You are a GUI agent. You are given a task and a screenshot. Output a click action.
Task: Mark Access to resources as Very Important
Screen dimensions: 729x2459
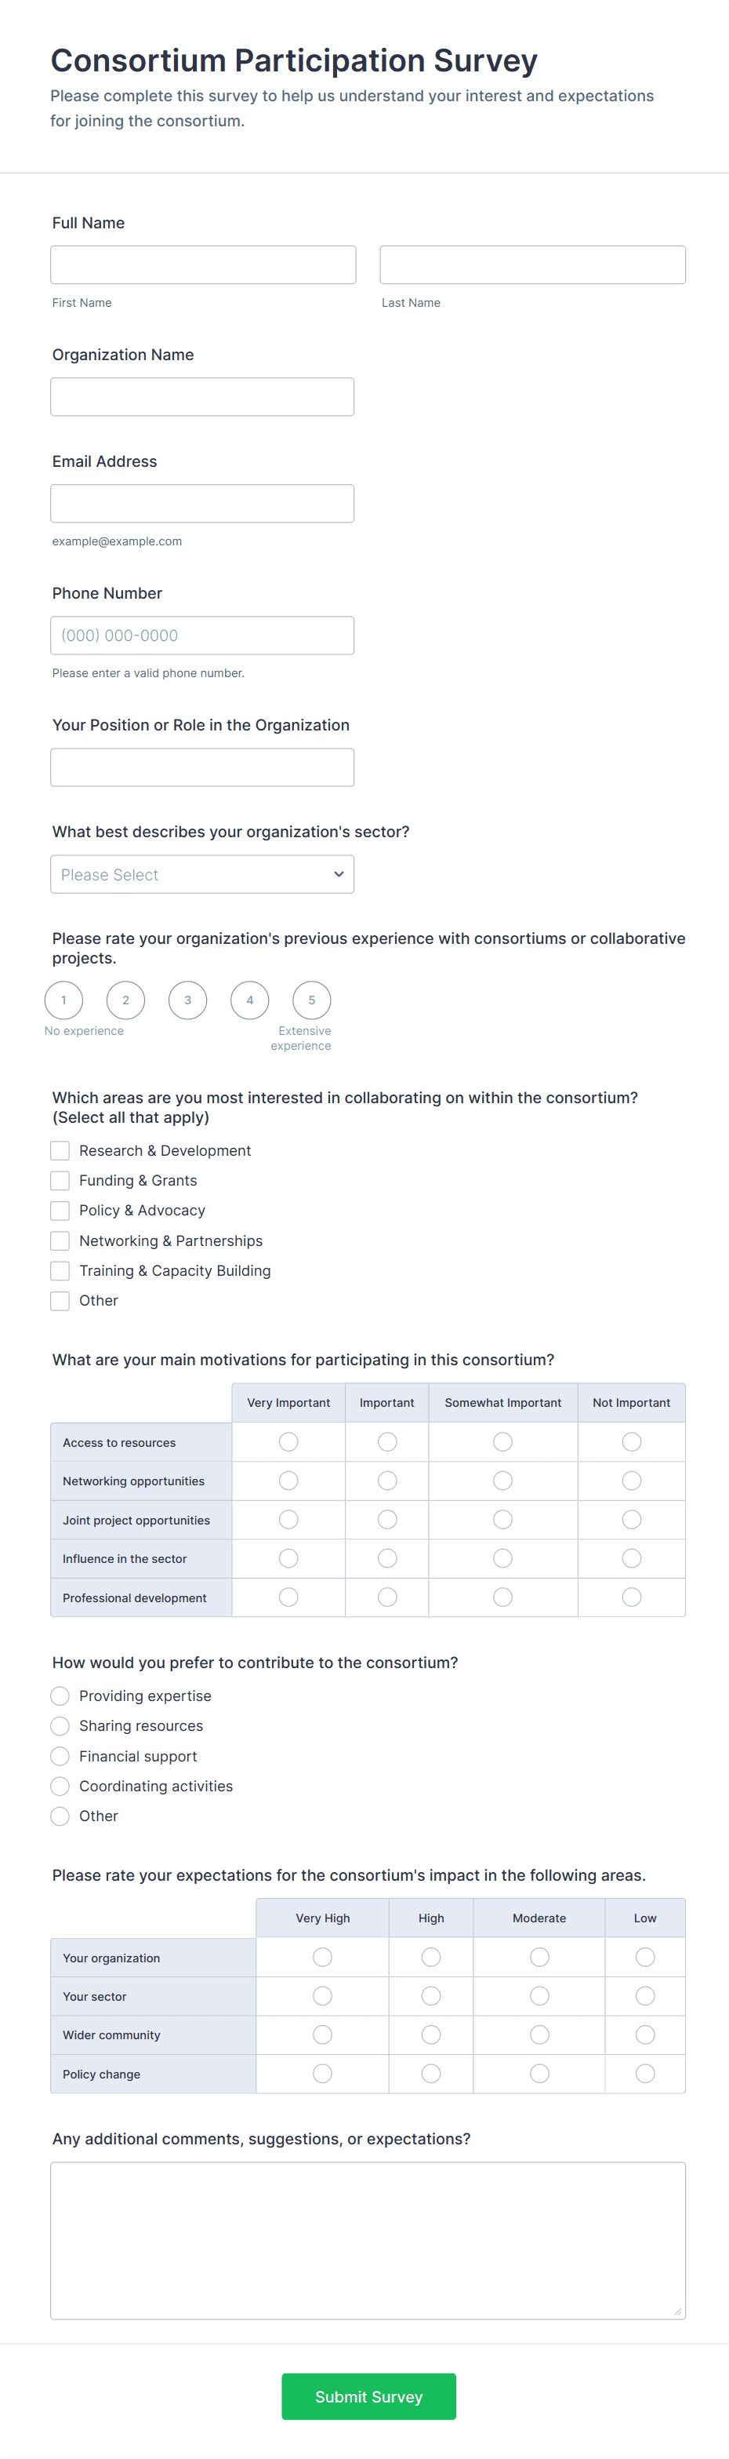coord(288,1442)
